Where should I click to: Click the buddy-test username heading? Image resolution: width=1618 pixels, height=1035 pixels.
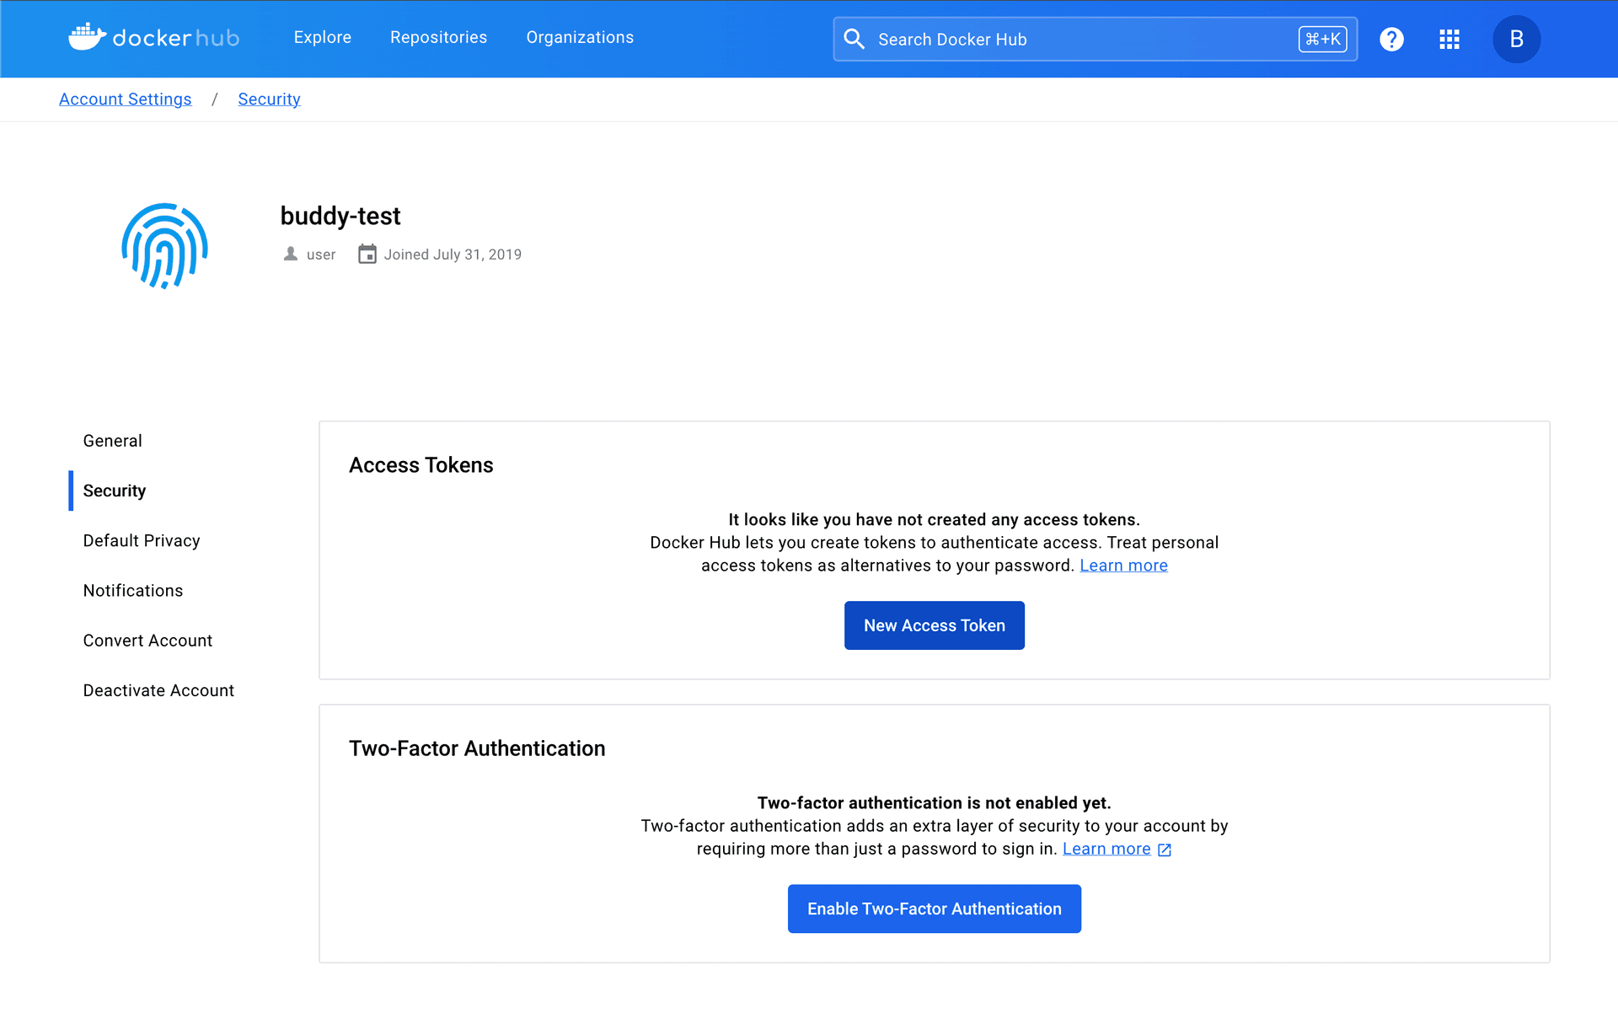click(x=340, y=217)
